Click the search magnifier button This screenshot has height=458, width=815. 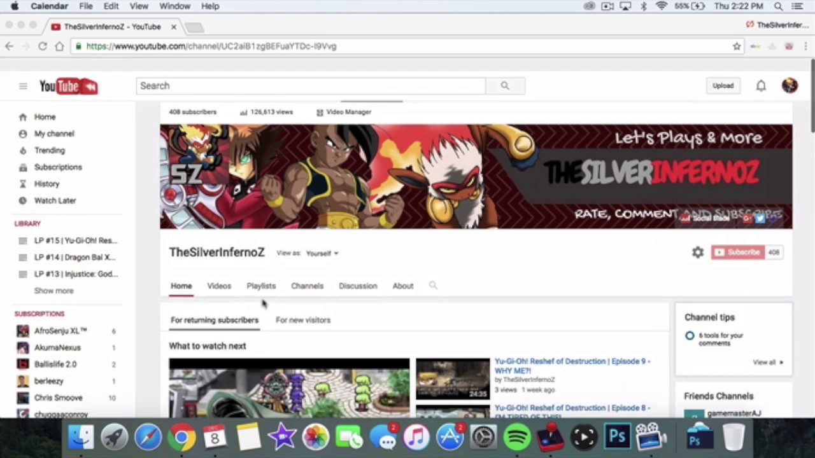click(x=505, y=86)
